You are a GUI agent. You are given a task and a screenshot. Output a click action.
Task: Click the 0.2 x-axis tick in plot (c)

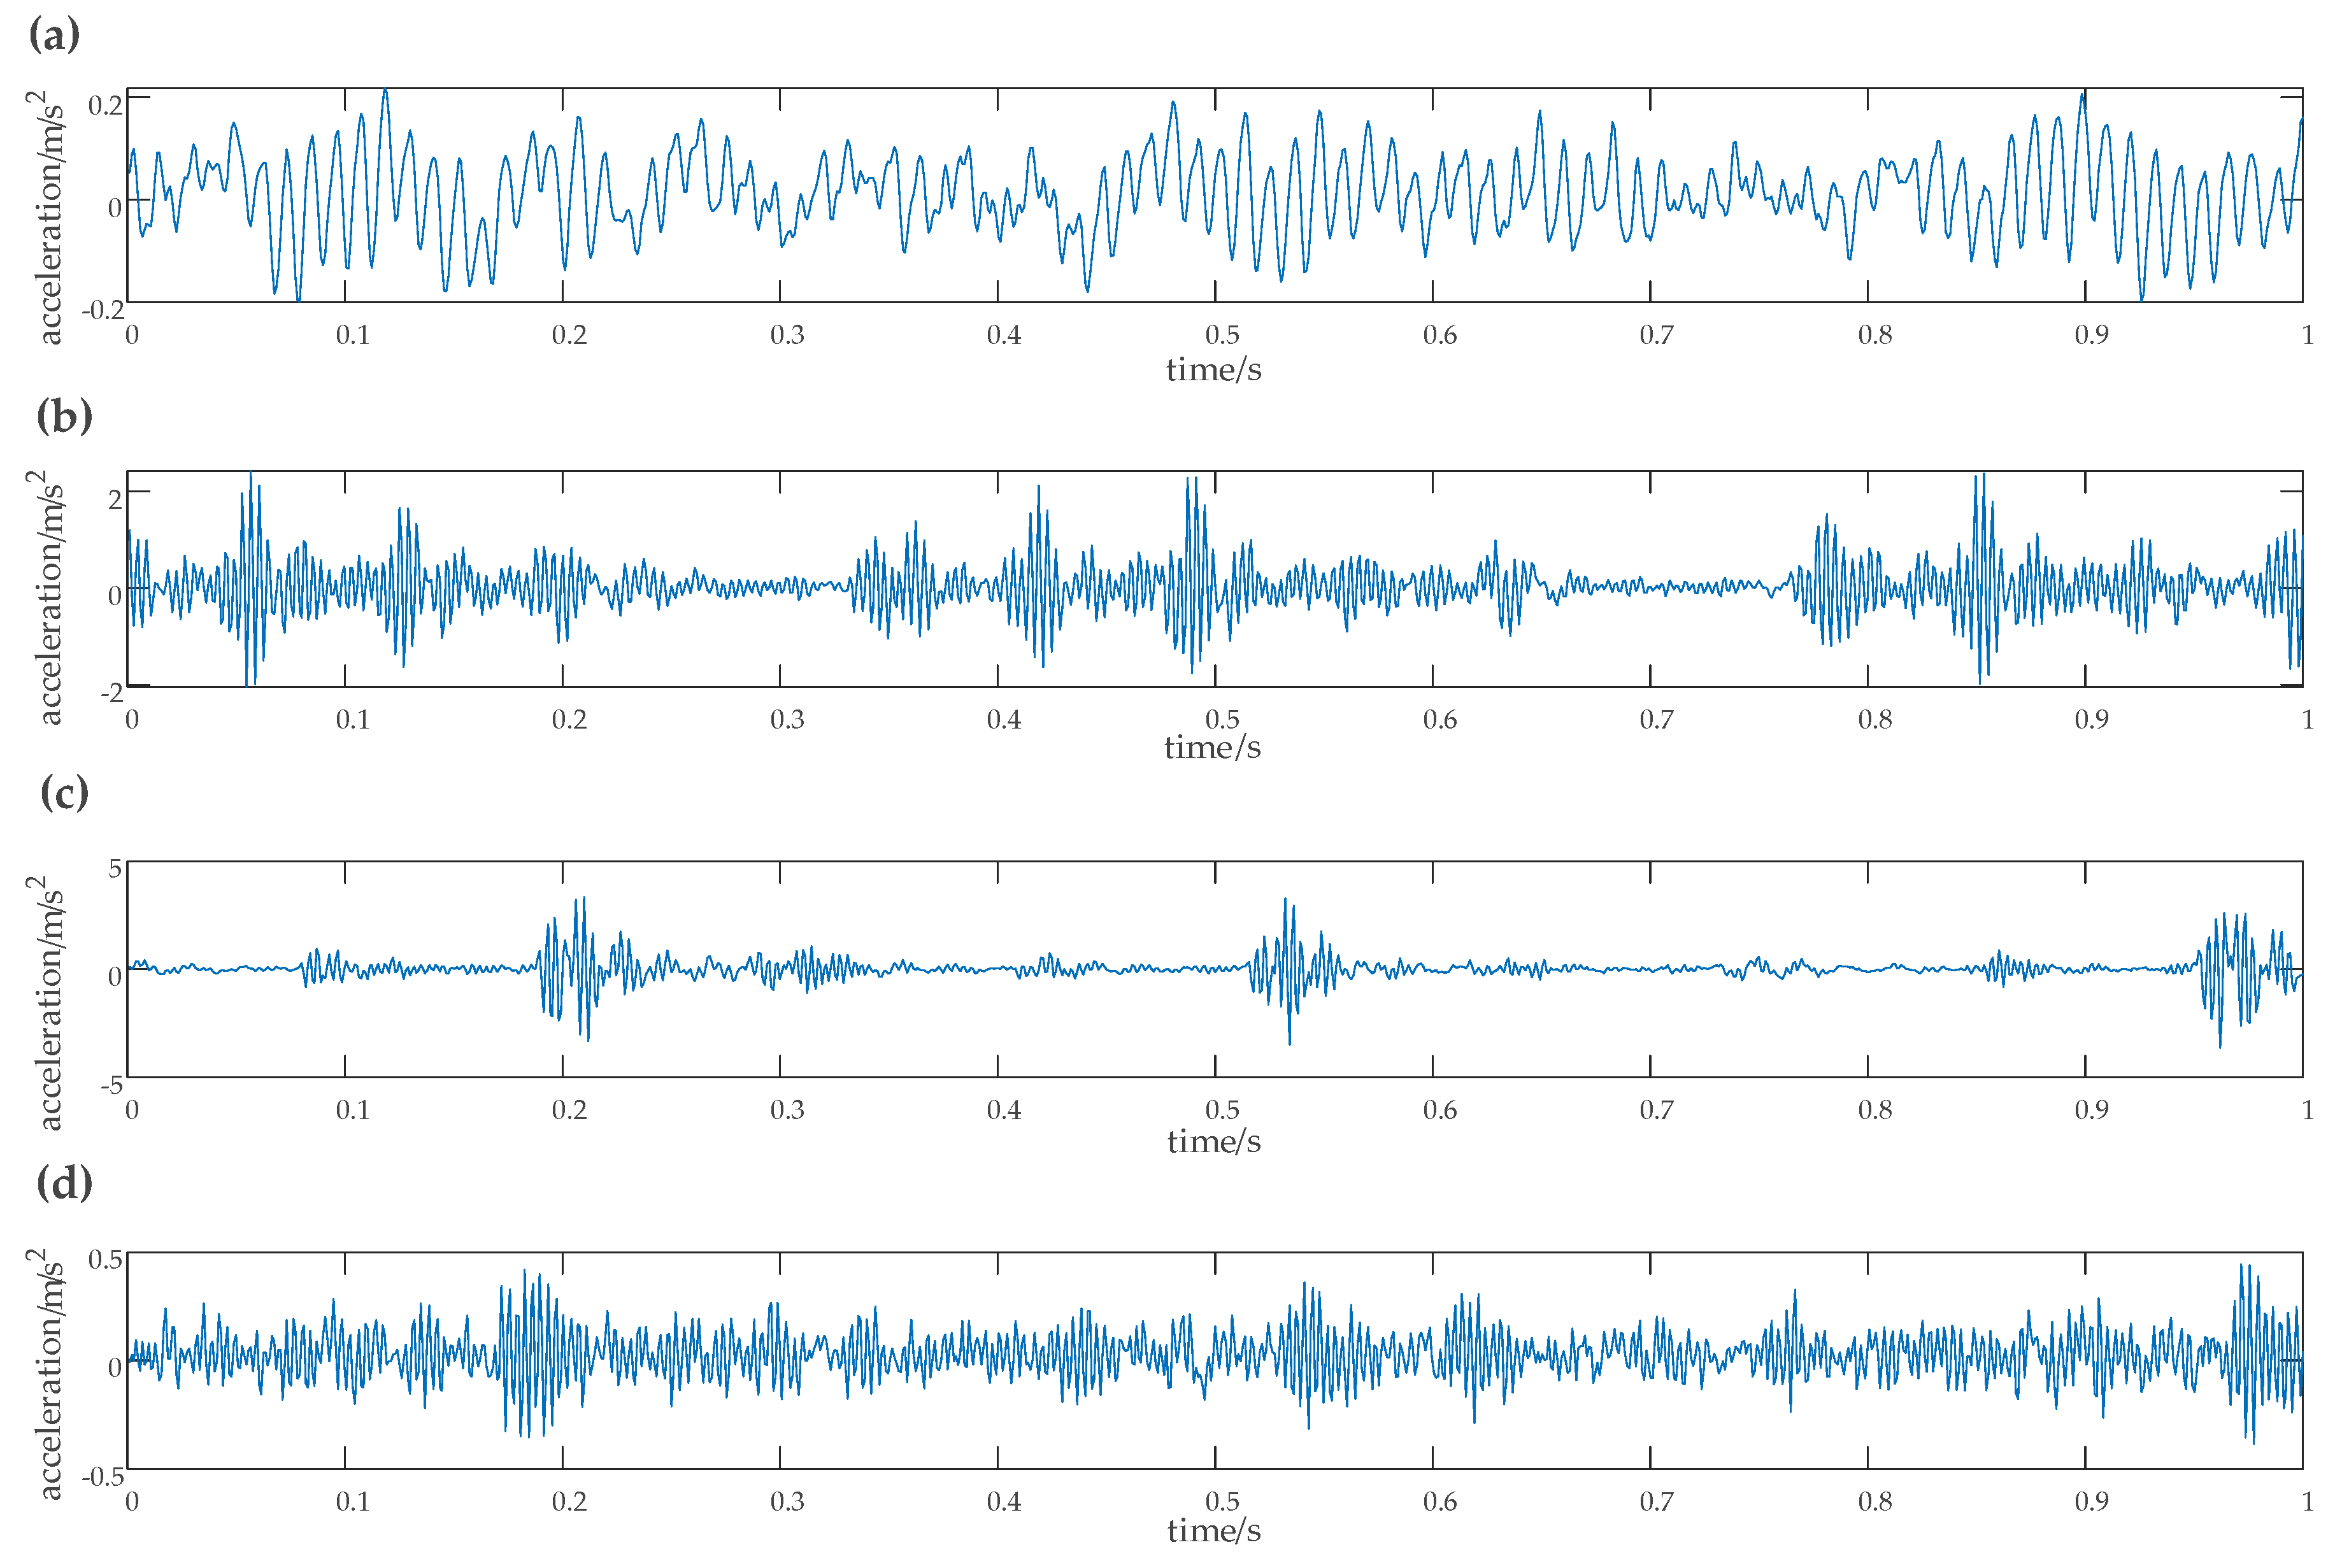tap(569, 1110)
